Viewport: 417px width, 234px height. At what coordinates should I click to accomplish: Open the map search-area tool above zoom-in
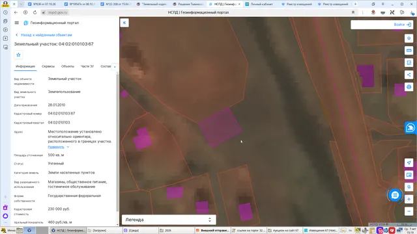pyautogui.click(x=409, y=187)
